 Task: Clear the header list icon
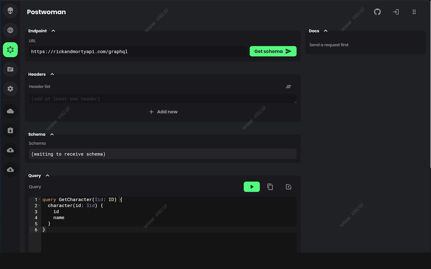coord(289,87)
